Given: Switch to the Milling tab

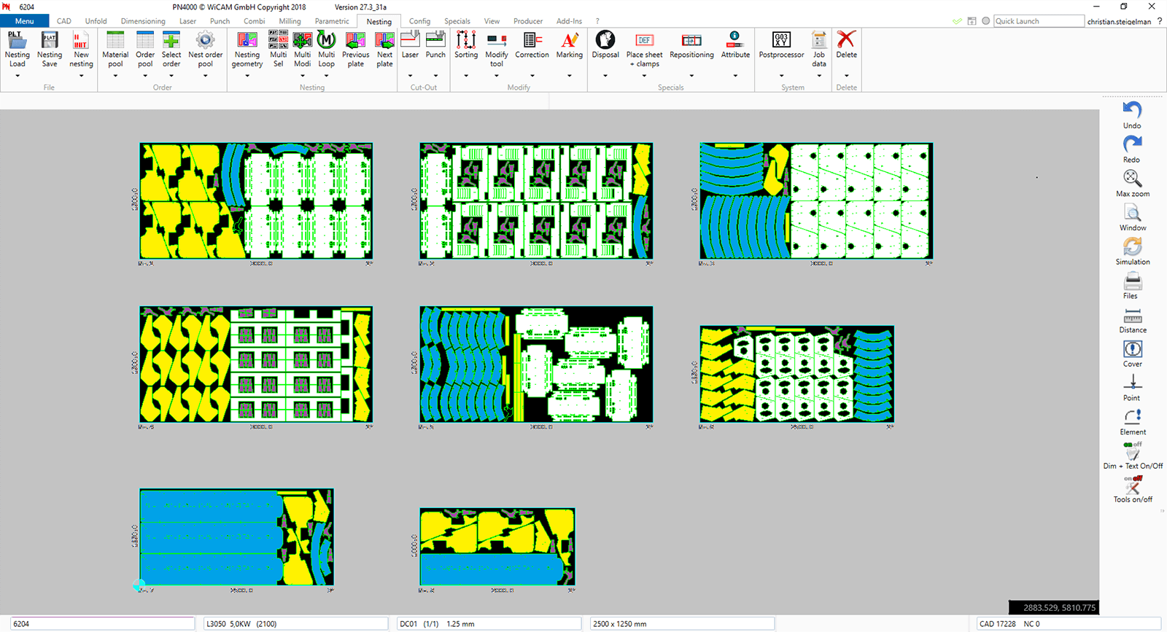Looking at the screenshot, I should tap(290, 21).
